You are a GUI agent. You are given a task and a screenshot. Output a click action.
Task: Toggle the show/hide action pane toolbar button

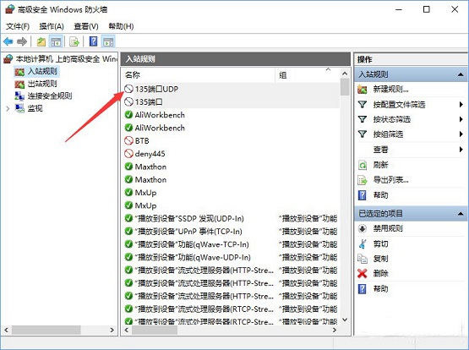point(108,41)
